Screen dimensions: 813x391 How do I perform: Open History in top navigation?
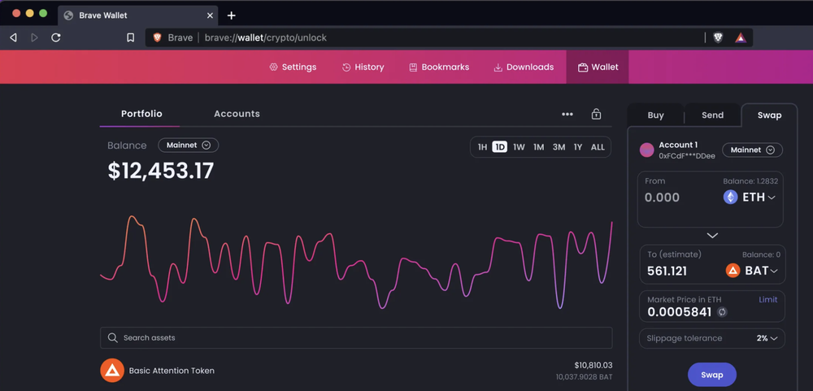pos(363,67)
